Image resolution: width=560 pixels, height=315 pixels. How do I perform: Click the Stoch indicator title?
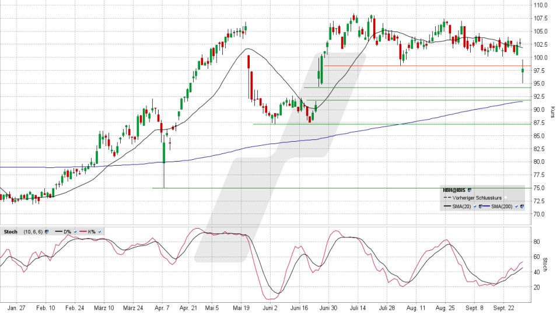coord(10,232)
